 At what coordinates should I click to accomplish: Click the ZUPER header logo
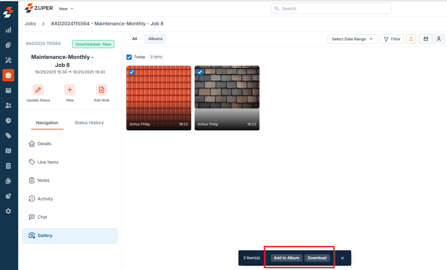click(x=39, y=8)
